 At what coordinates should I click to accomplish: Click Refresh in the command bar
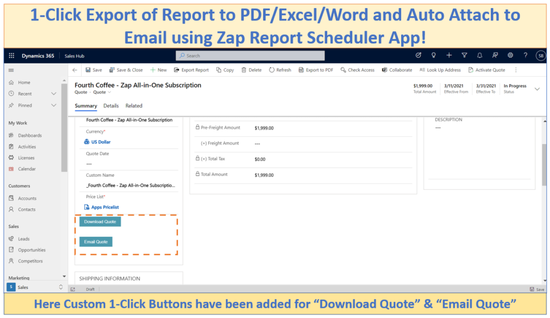tap(280, 70)
